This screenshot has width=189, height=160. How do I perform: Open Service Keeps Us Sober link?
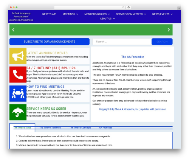pyautogui.click(x=46, y=109)
